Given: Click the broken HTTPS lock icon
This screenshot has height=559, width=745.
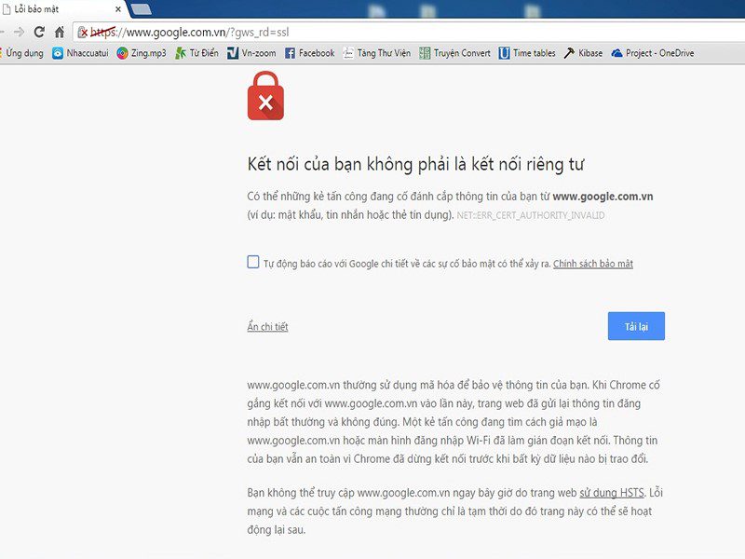Looking at the screenshot, I should click(x=83, y=33).
